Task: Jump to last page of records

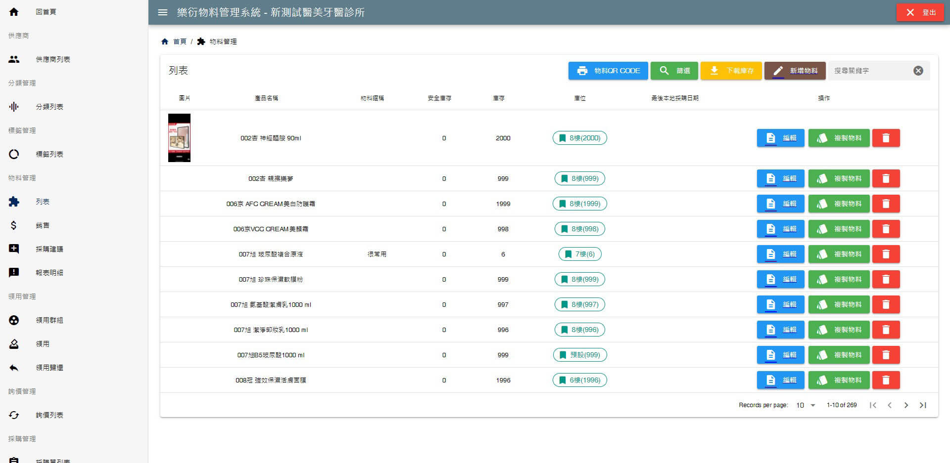Action: pyautogui.click(x=923, y=405)
